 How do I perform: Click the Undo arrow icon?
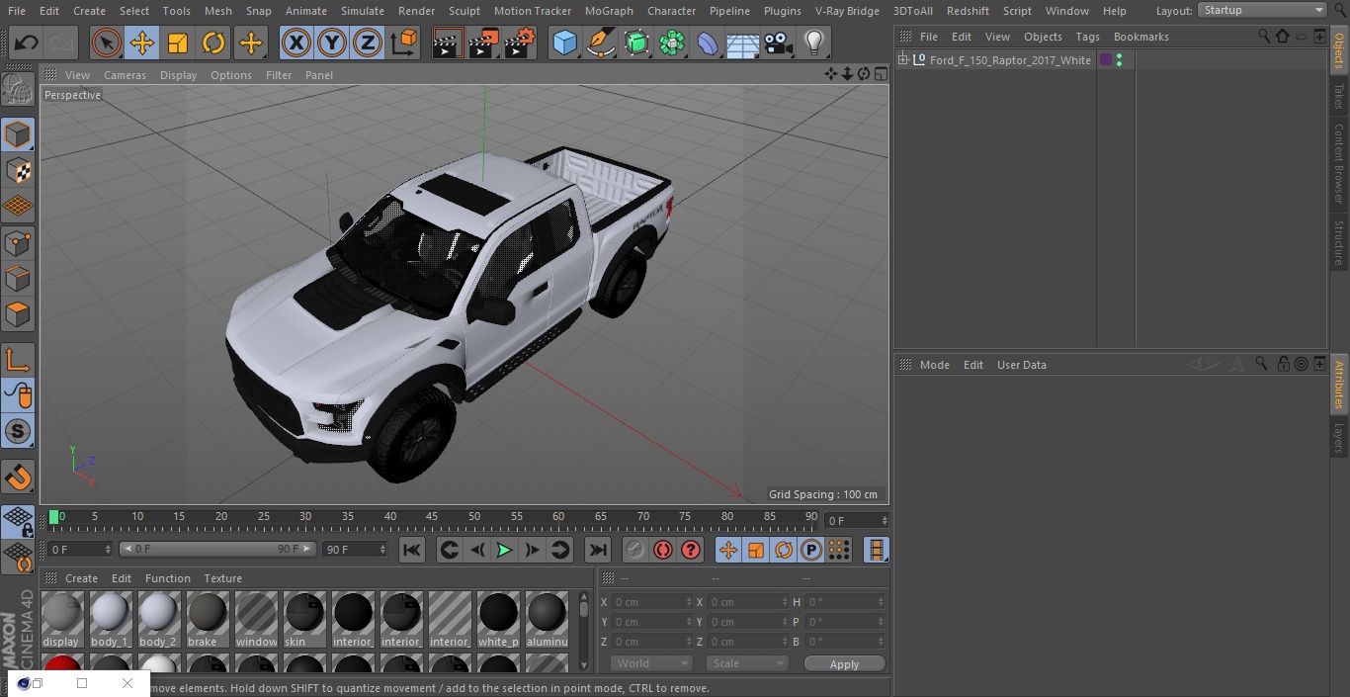(27, 43)
